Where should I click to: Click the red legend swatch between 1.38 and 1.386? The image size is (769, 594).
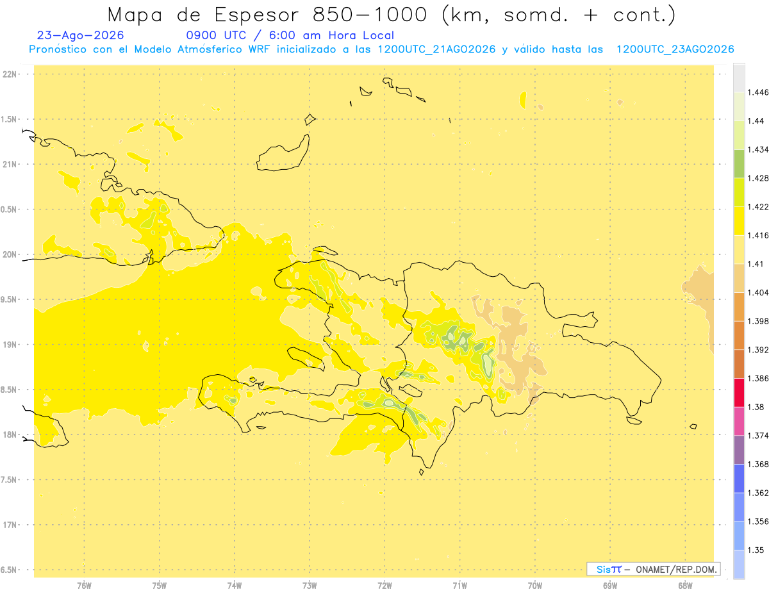click(x=739, y=392)
